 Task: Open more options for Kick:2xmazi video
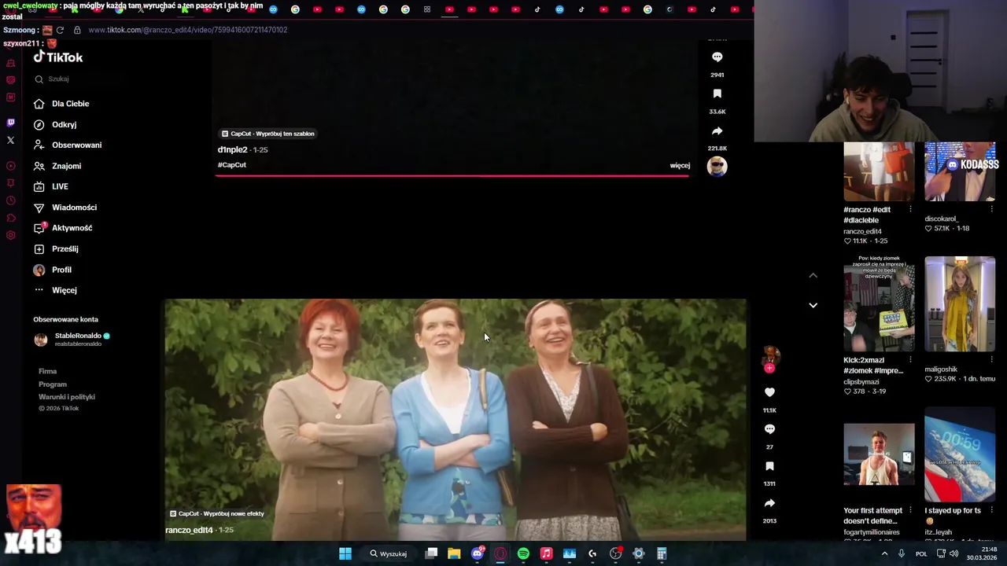(910, 360)
